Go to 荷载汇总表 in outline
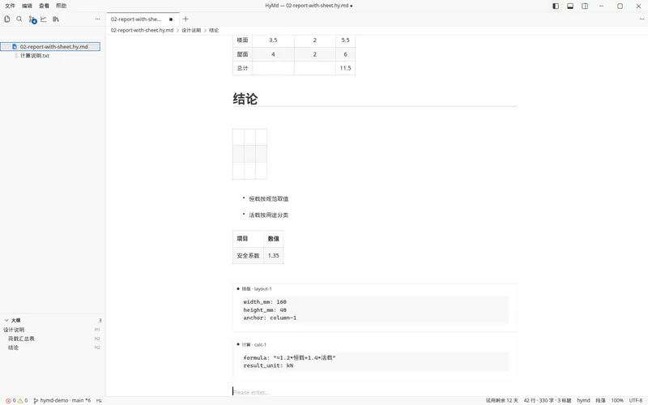648x405 pixels. click(x=21, y=339)
